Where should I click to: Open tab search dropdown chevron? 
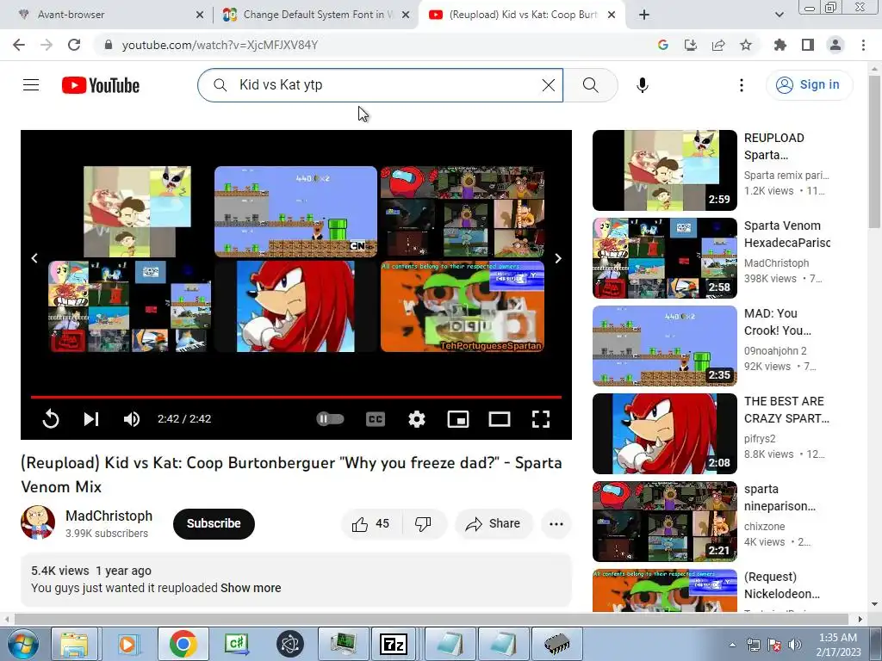779,15
